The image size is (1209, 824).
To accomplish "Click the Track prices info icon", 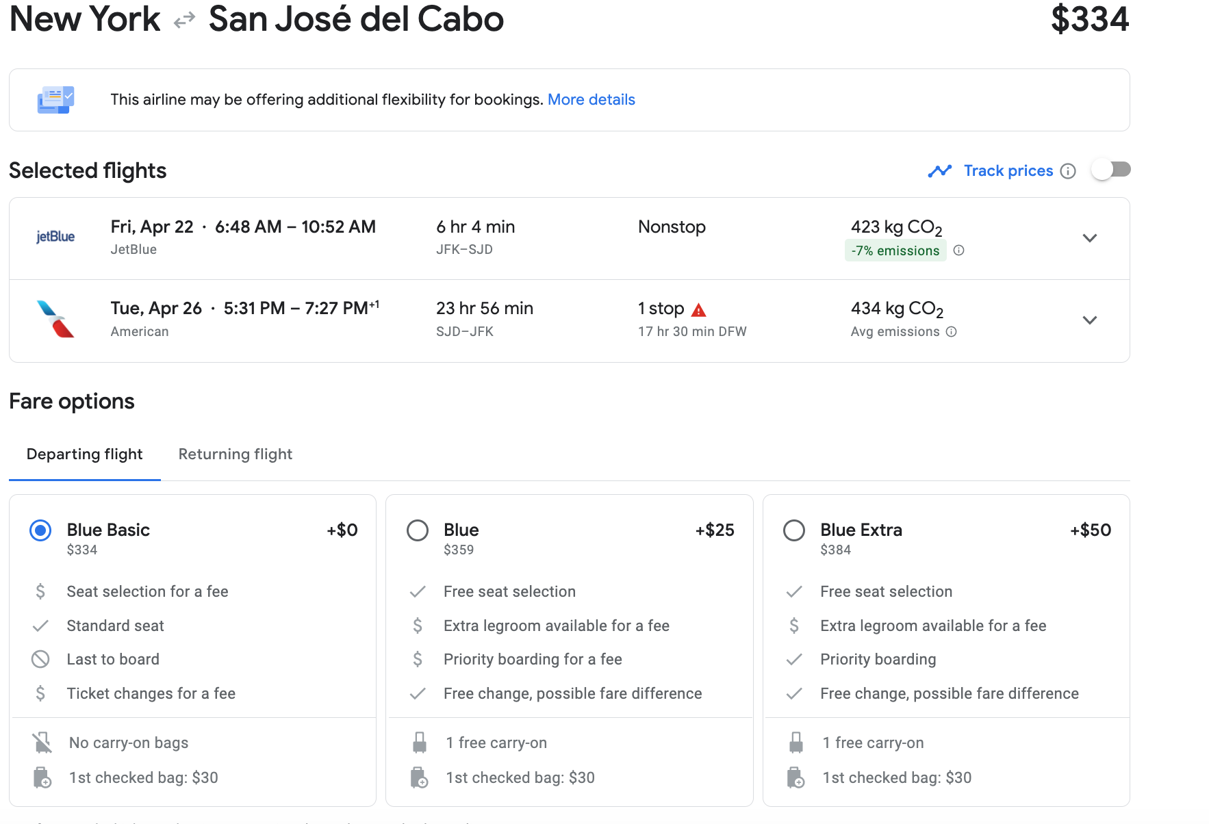I will tap(1068, 171).
